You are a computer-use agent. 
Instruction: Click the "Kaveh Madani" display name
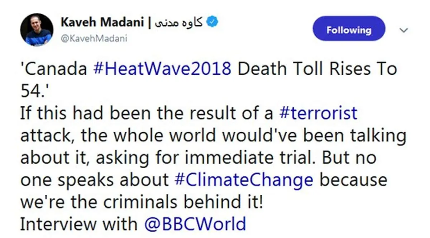102,23
